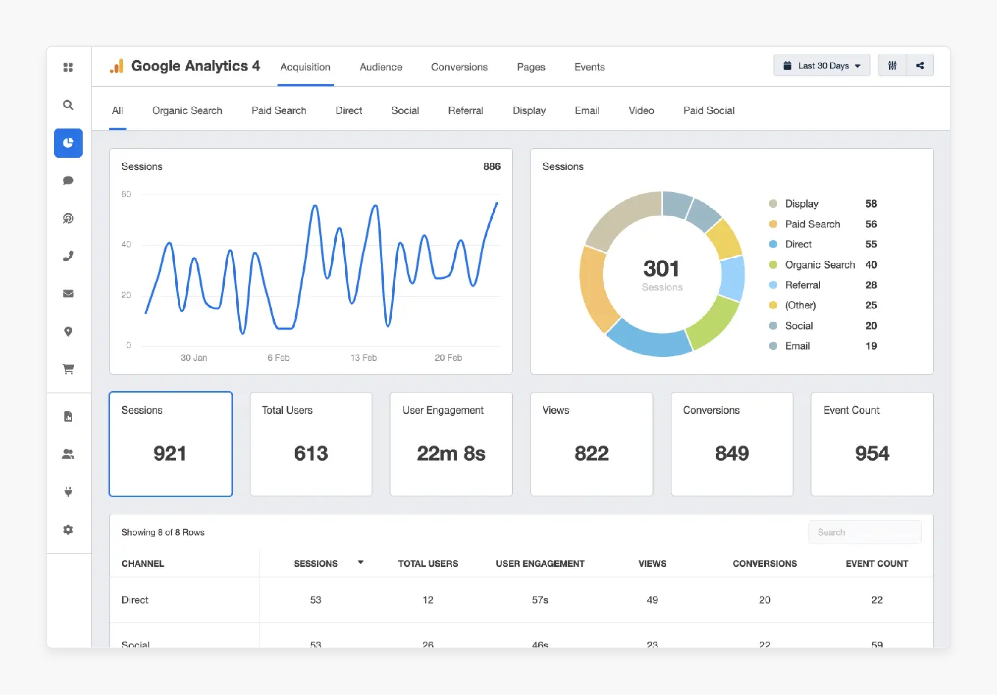Click the Direct row in channel table
This screenshot has height=695, width=997.
click(522, 600)
